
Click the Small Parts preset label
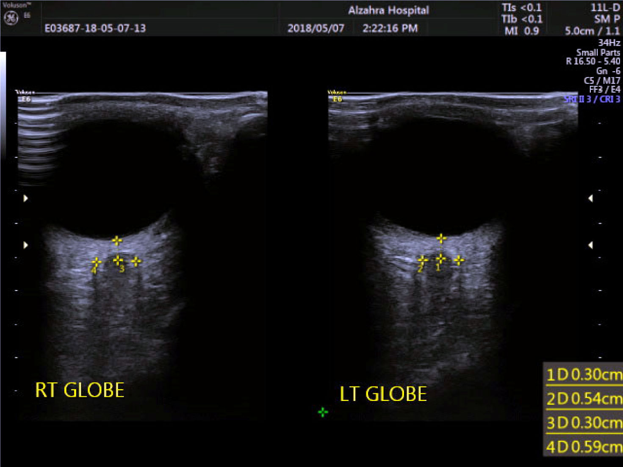tap(598, 53)
